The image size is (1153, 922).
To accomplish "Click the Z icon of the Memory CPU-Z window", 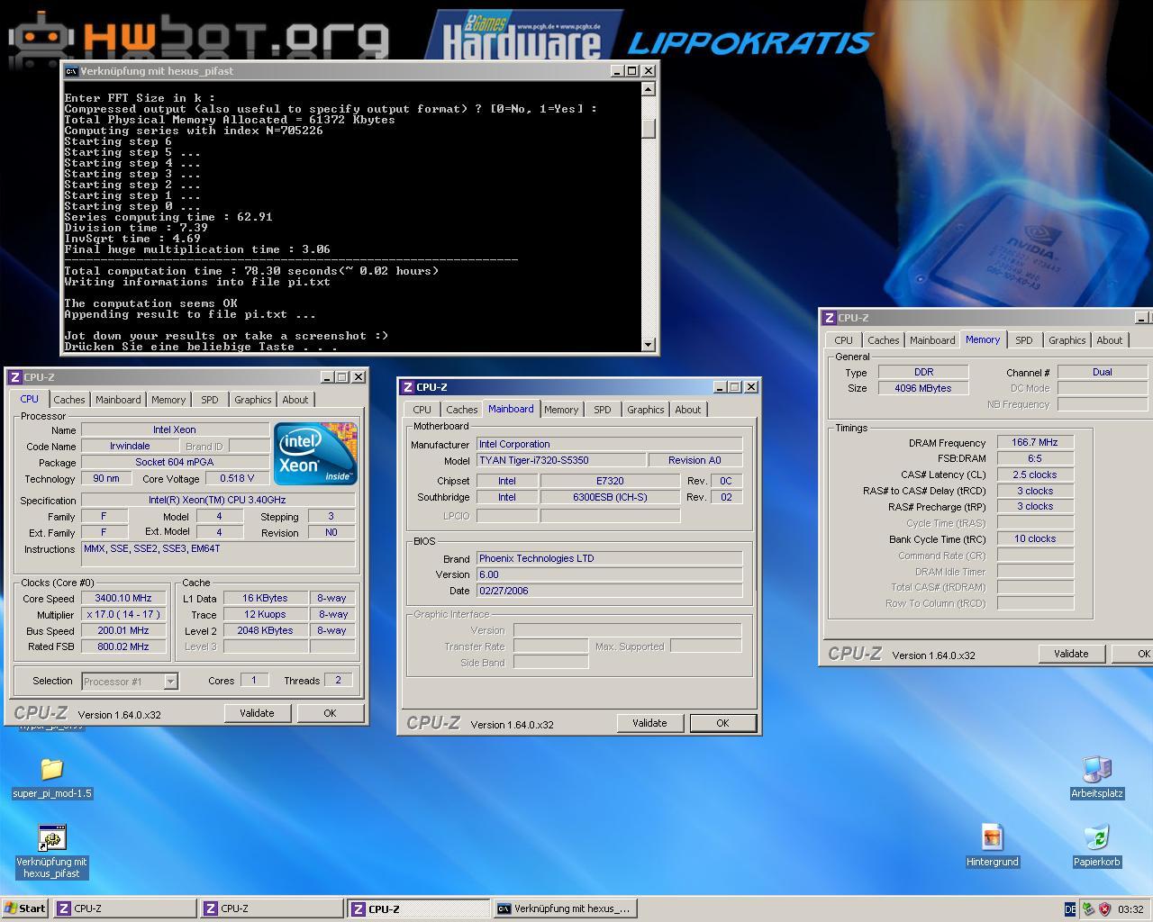I will click(x=829, y=318).
